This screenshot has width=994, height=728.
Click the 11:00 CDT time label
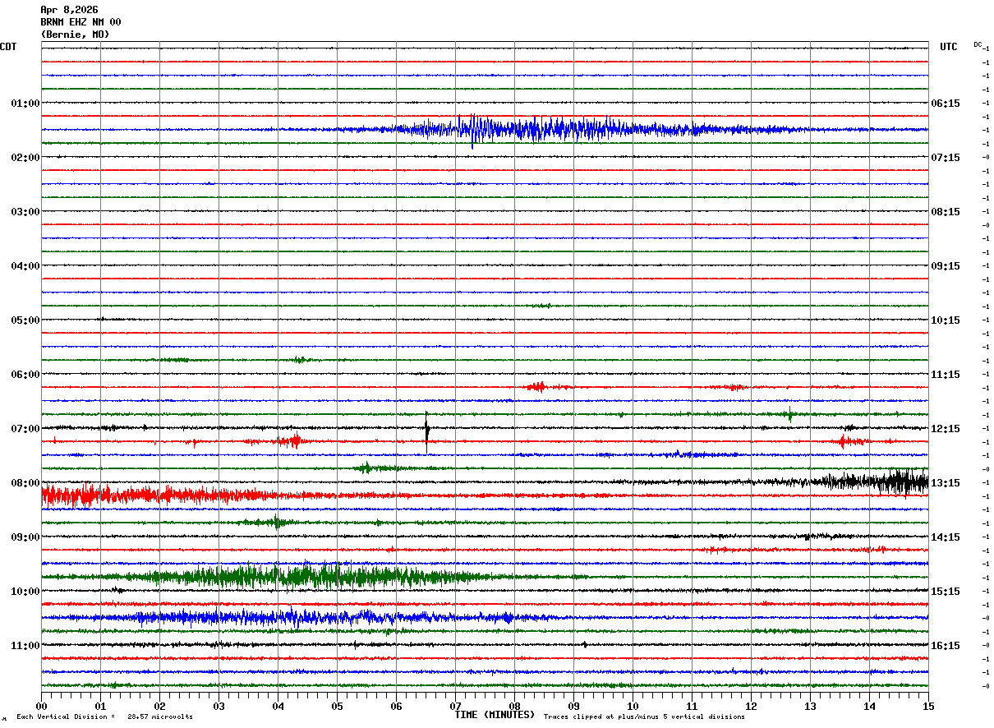click(25, 646)
